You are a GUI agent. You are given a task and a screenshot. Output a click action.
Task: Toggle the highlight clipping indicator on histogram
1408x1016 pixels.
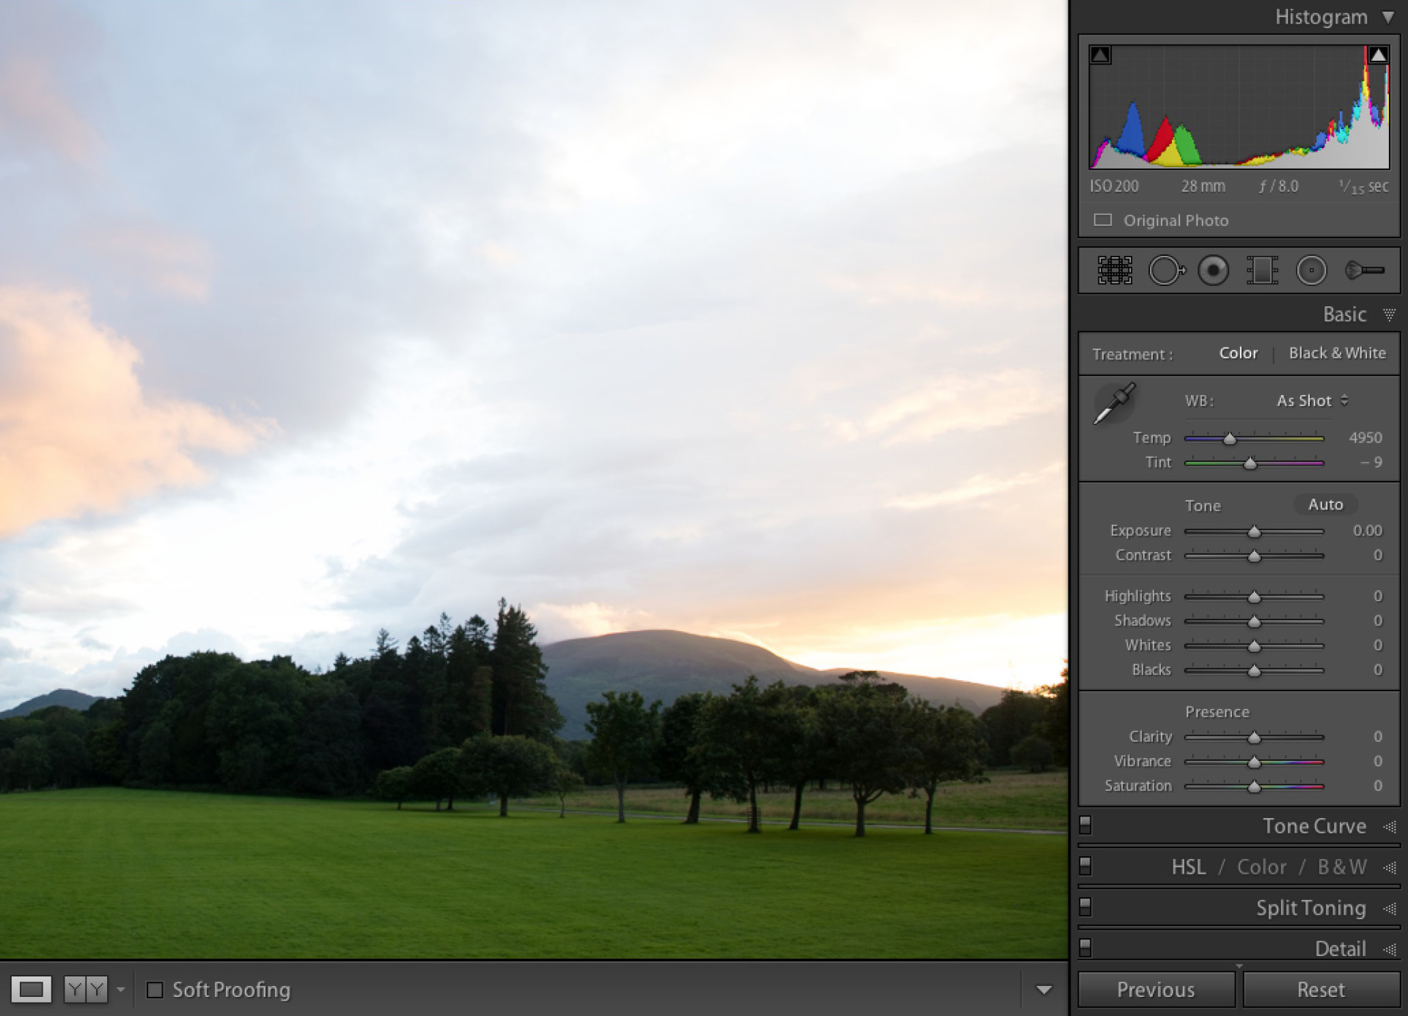pyautogui.click(x=1377, y=54)
